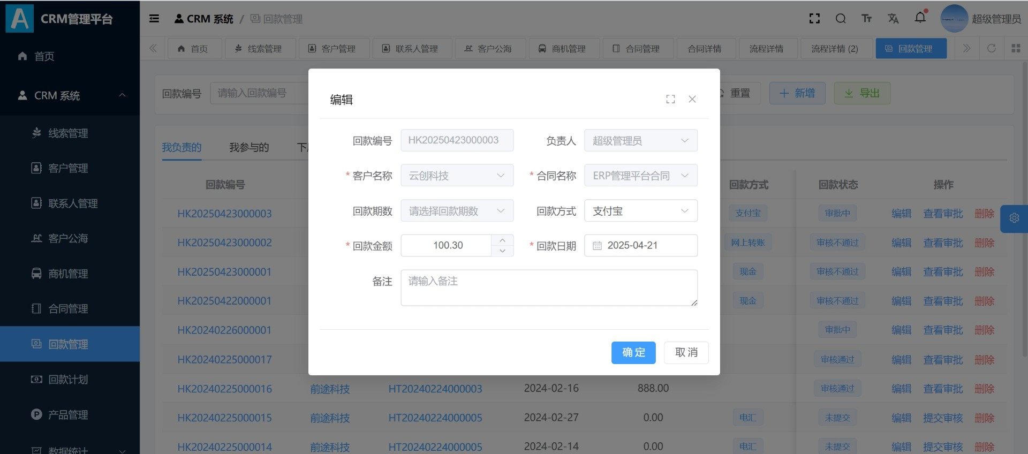
Task: Switch to the 合同管理 tab
Action: pos(637,49)
